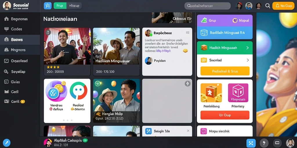
Task: Open the Seyatiap sidebar item
Action: (20, 72)
